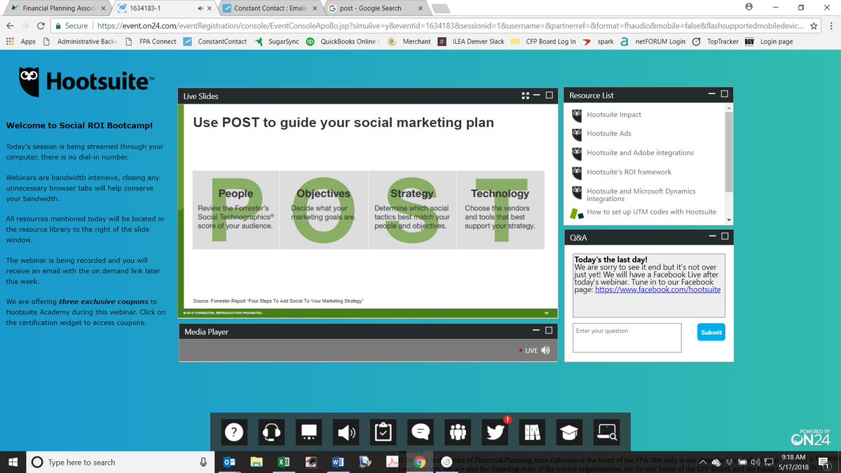The image size is (841, 473).
Task: Open Hootsuite and Adobe integrations resource
Action: (x=640, y=153)
